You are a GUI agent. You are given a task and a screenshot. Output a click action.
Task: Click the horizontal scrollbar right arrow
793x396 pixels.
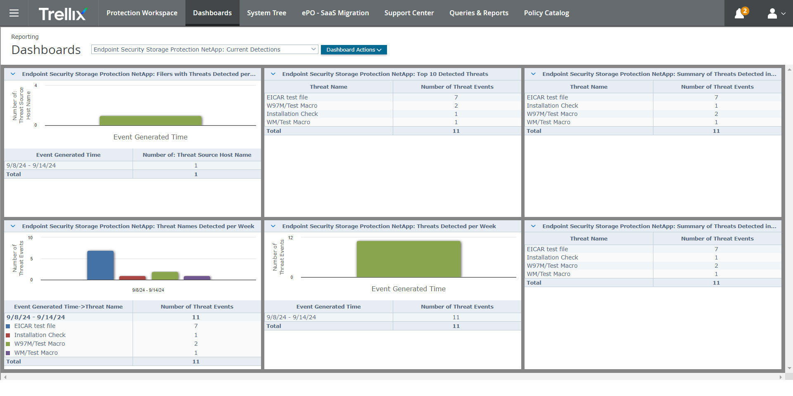pos(781,377)
